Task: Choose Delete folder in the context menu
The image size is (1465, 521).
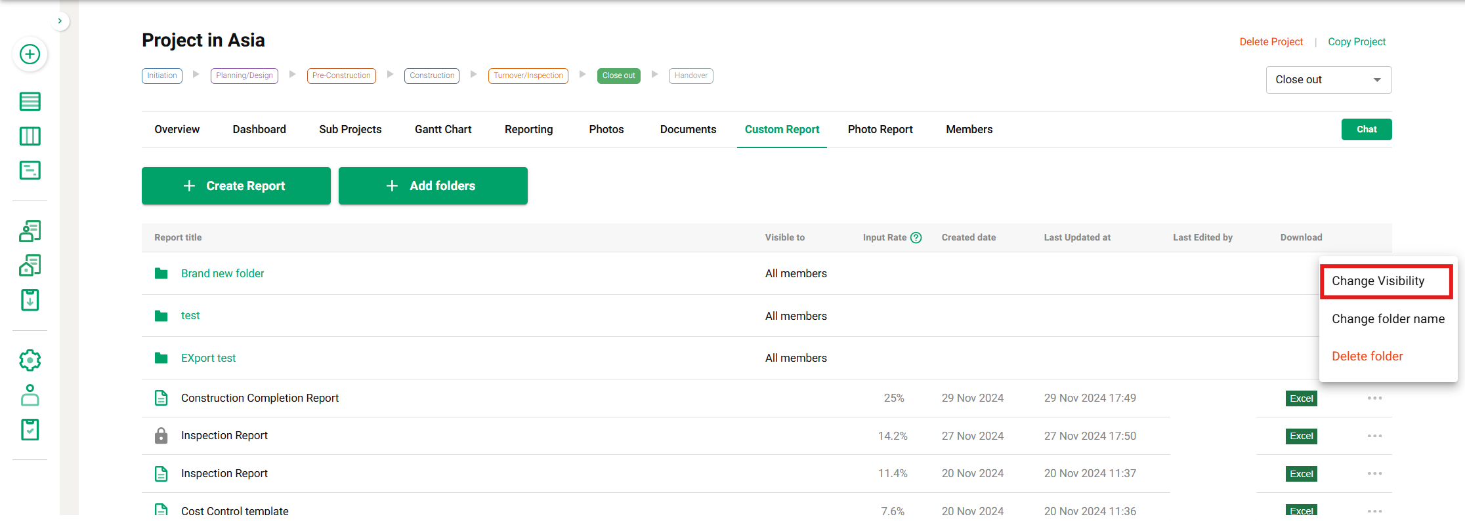Action: pos(1367,357)
